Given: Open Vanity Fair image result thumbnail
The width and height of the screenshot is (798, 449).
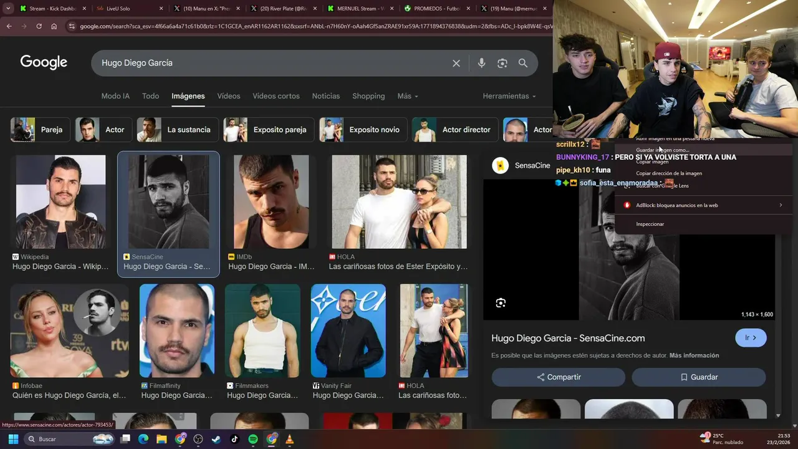Looking at the screenshot, I should (x=348, y=331).
